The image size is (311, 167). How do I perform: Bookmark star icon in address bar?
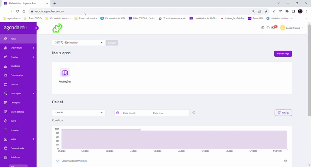pos(266,11)
